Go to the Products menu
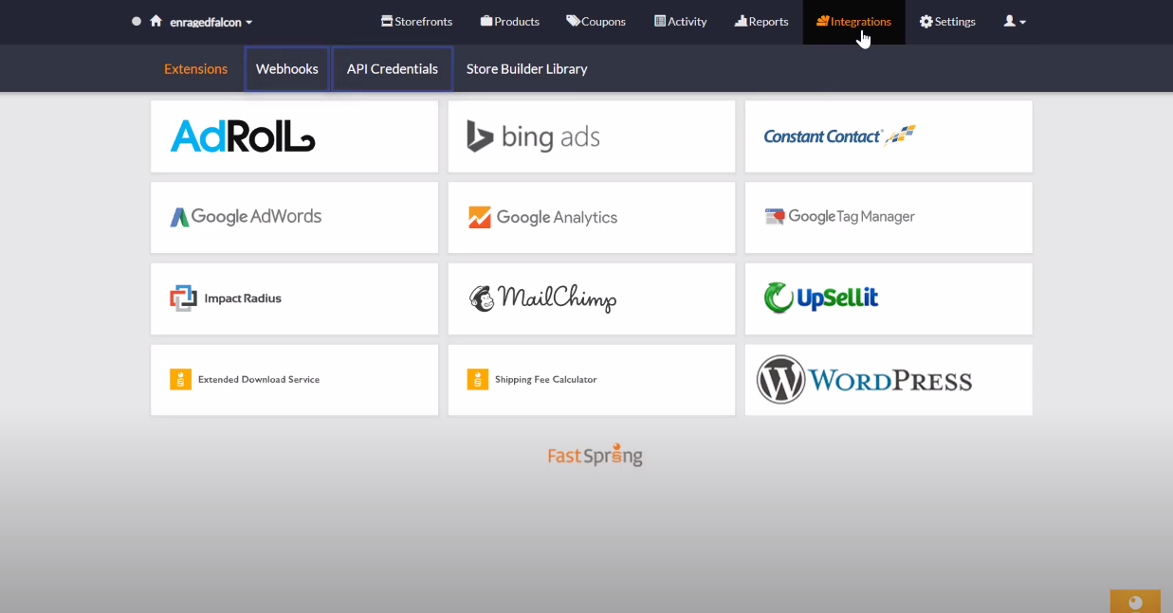1173x613 pixels. [510, 22]
